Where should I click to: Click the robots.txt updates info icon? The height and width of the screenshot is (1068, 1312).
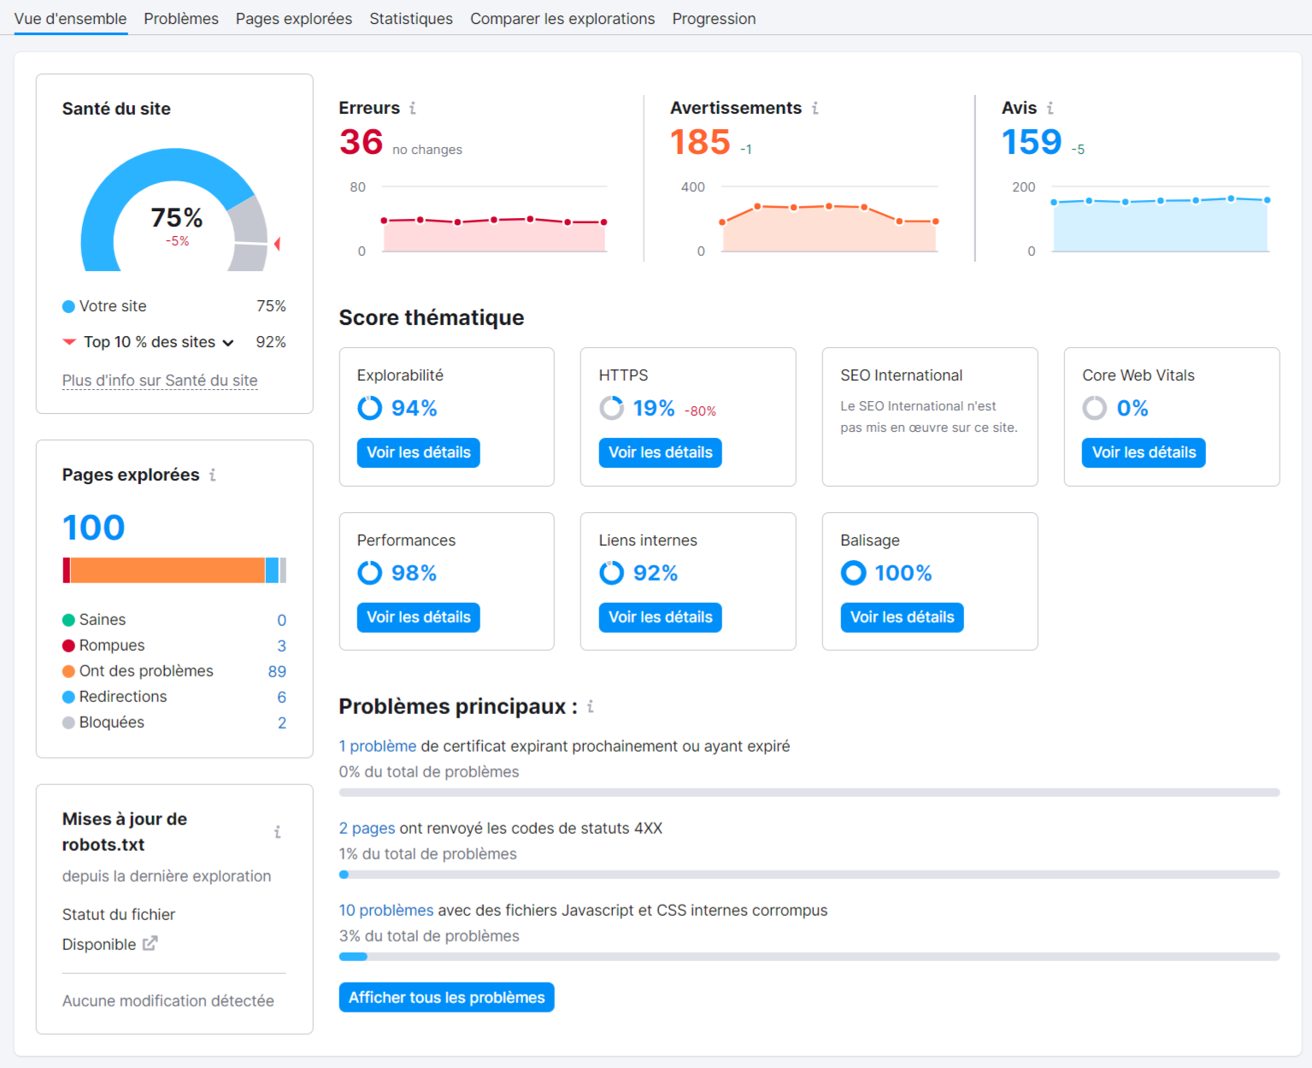click(278, 830)
